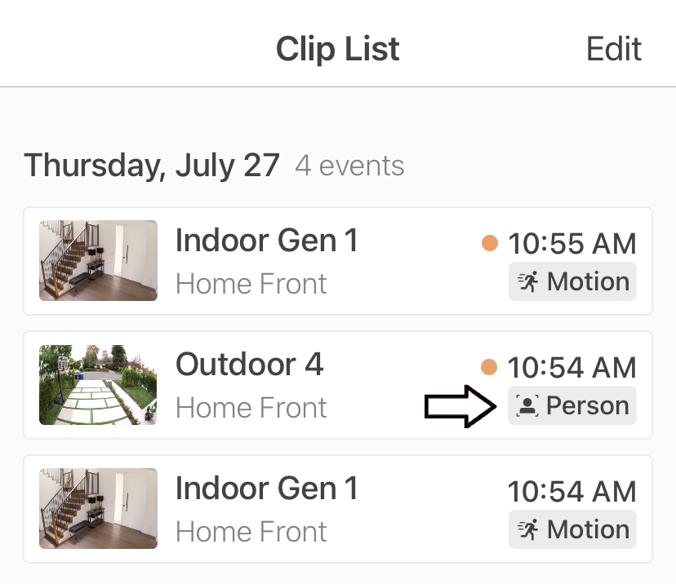Click the Clip List title

coord(338,49)
